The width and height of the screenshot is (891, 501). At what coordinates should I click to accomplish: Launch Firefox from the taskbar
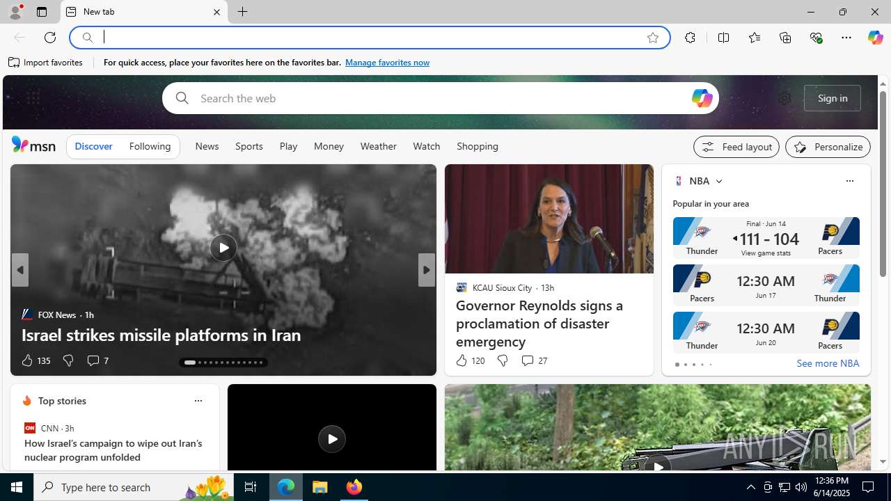click(354, 487)
